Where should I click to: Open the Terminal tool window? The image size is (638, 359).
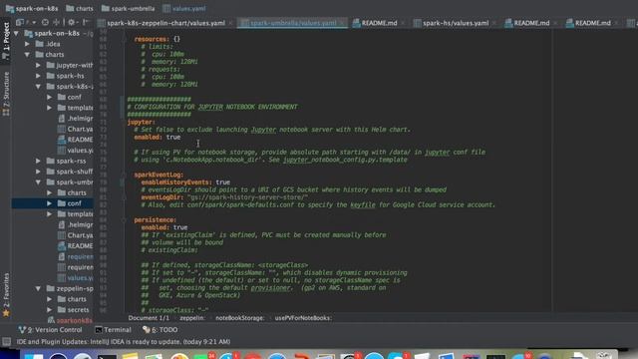point(113,330)
